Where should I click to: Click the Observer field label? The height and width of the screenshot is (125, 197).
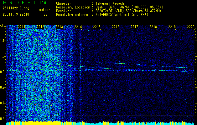(64, 3)
